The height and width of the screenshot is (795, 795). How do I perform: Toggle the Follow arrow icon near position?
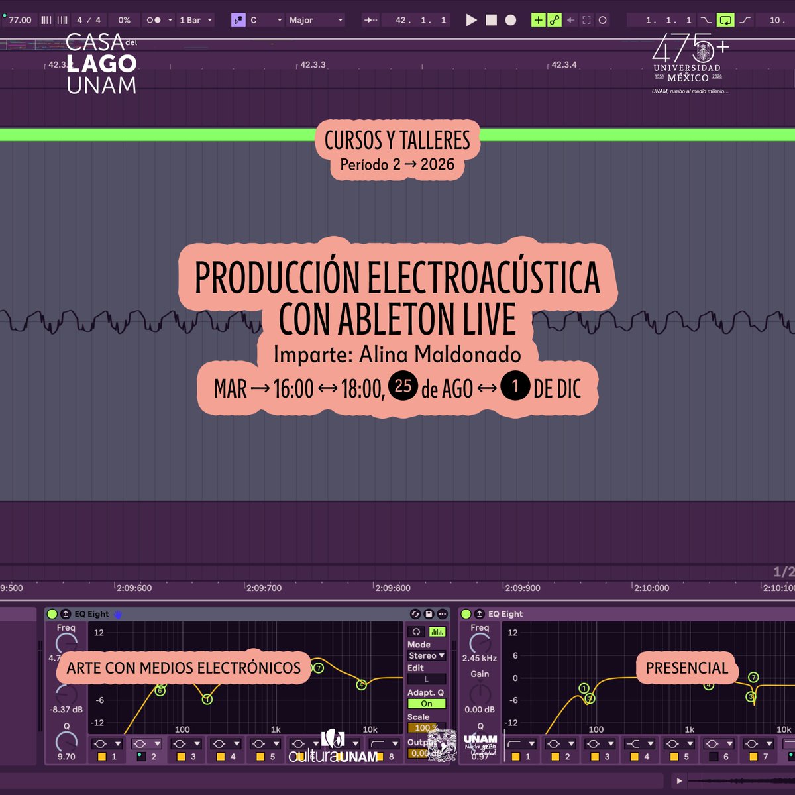tap(371, 20)
